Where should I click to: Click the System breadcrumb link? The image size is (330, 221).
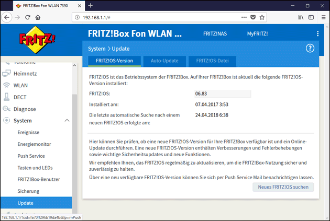click(96, 49)
